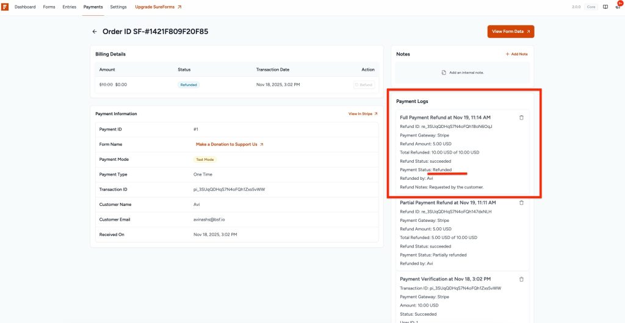Go back using the arrow beside Order ID
Viewport: 625px width, 323px height.
coord(95,32)
